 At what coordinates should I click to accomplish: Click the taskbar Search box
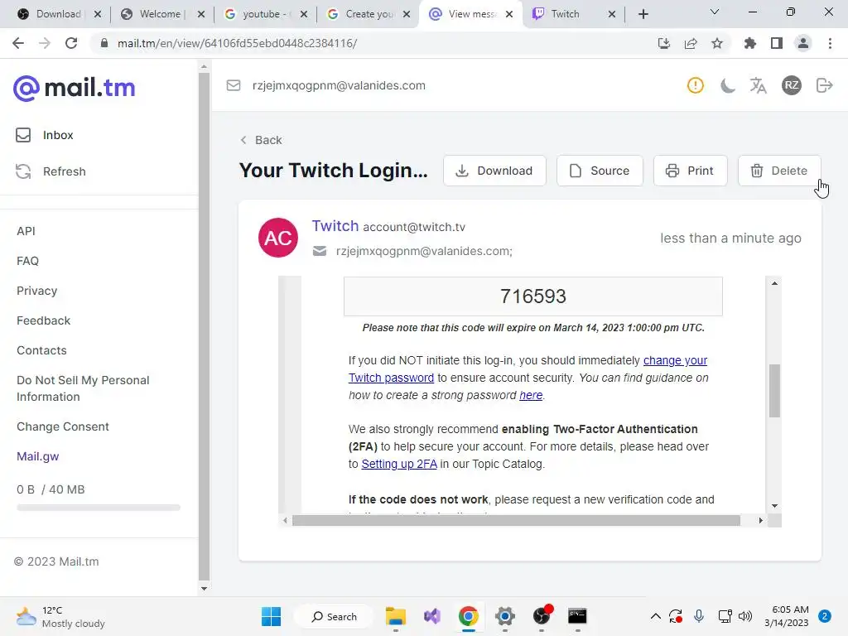[x=335, y=616]
